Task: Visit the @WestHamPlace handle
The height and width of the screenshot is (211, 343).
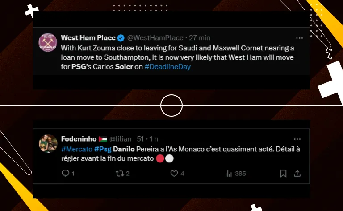Action: (x=155, y=38)
